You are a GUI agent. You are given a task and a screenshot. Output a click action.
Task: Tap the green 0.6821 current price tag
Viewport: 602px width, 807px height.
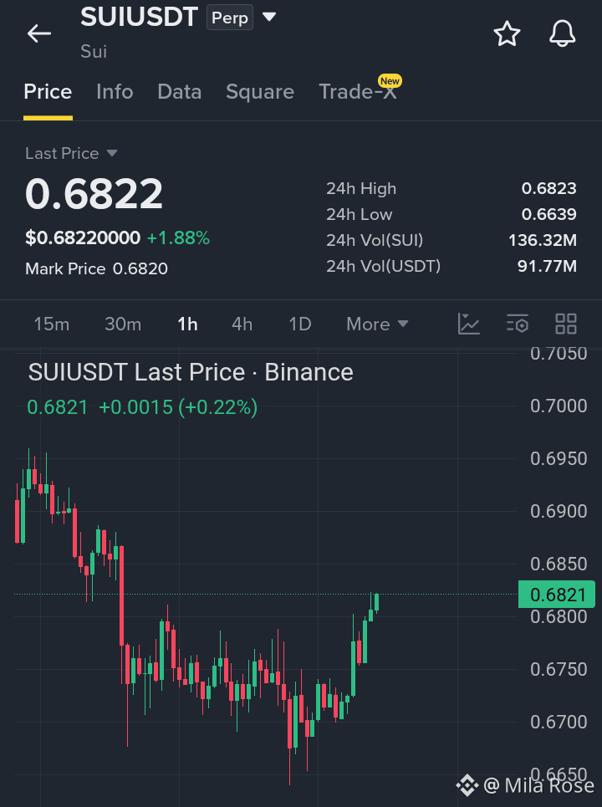coord(557,595)
